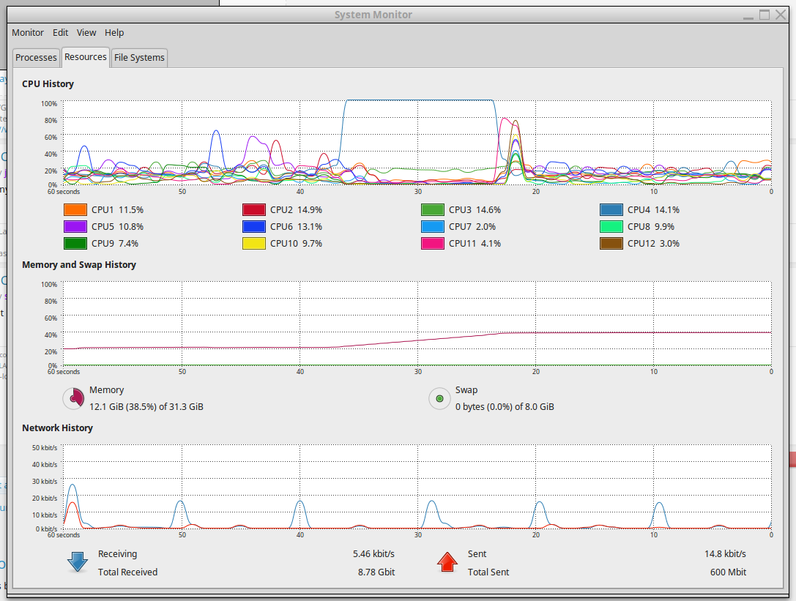
Task: Click the CPU11 pink color swatch
Action: pyautogui.click(x=433, y=243)
